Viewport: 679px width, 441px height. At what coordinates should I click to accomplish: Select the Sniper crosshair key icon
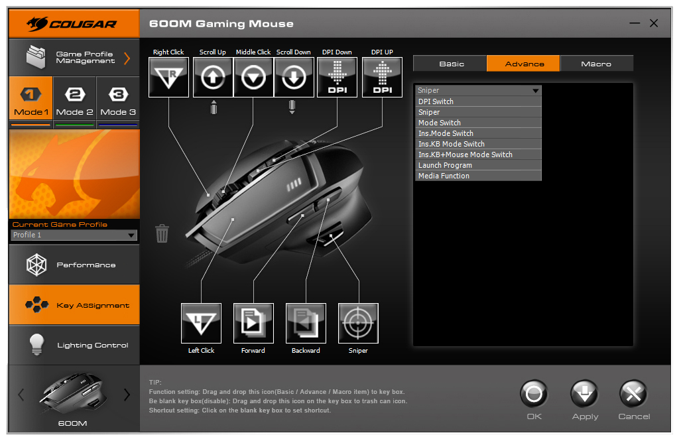pyautogui.click(x=358, y=324)
